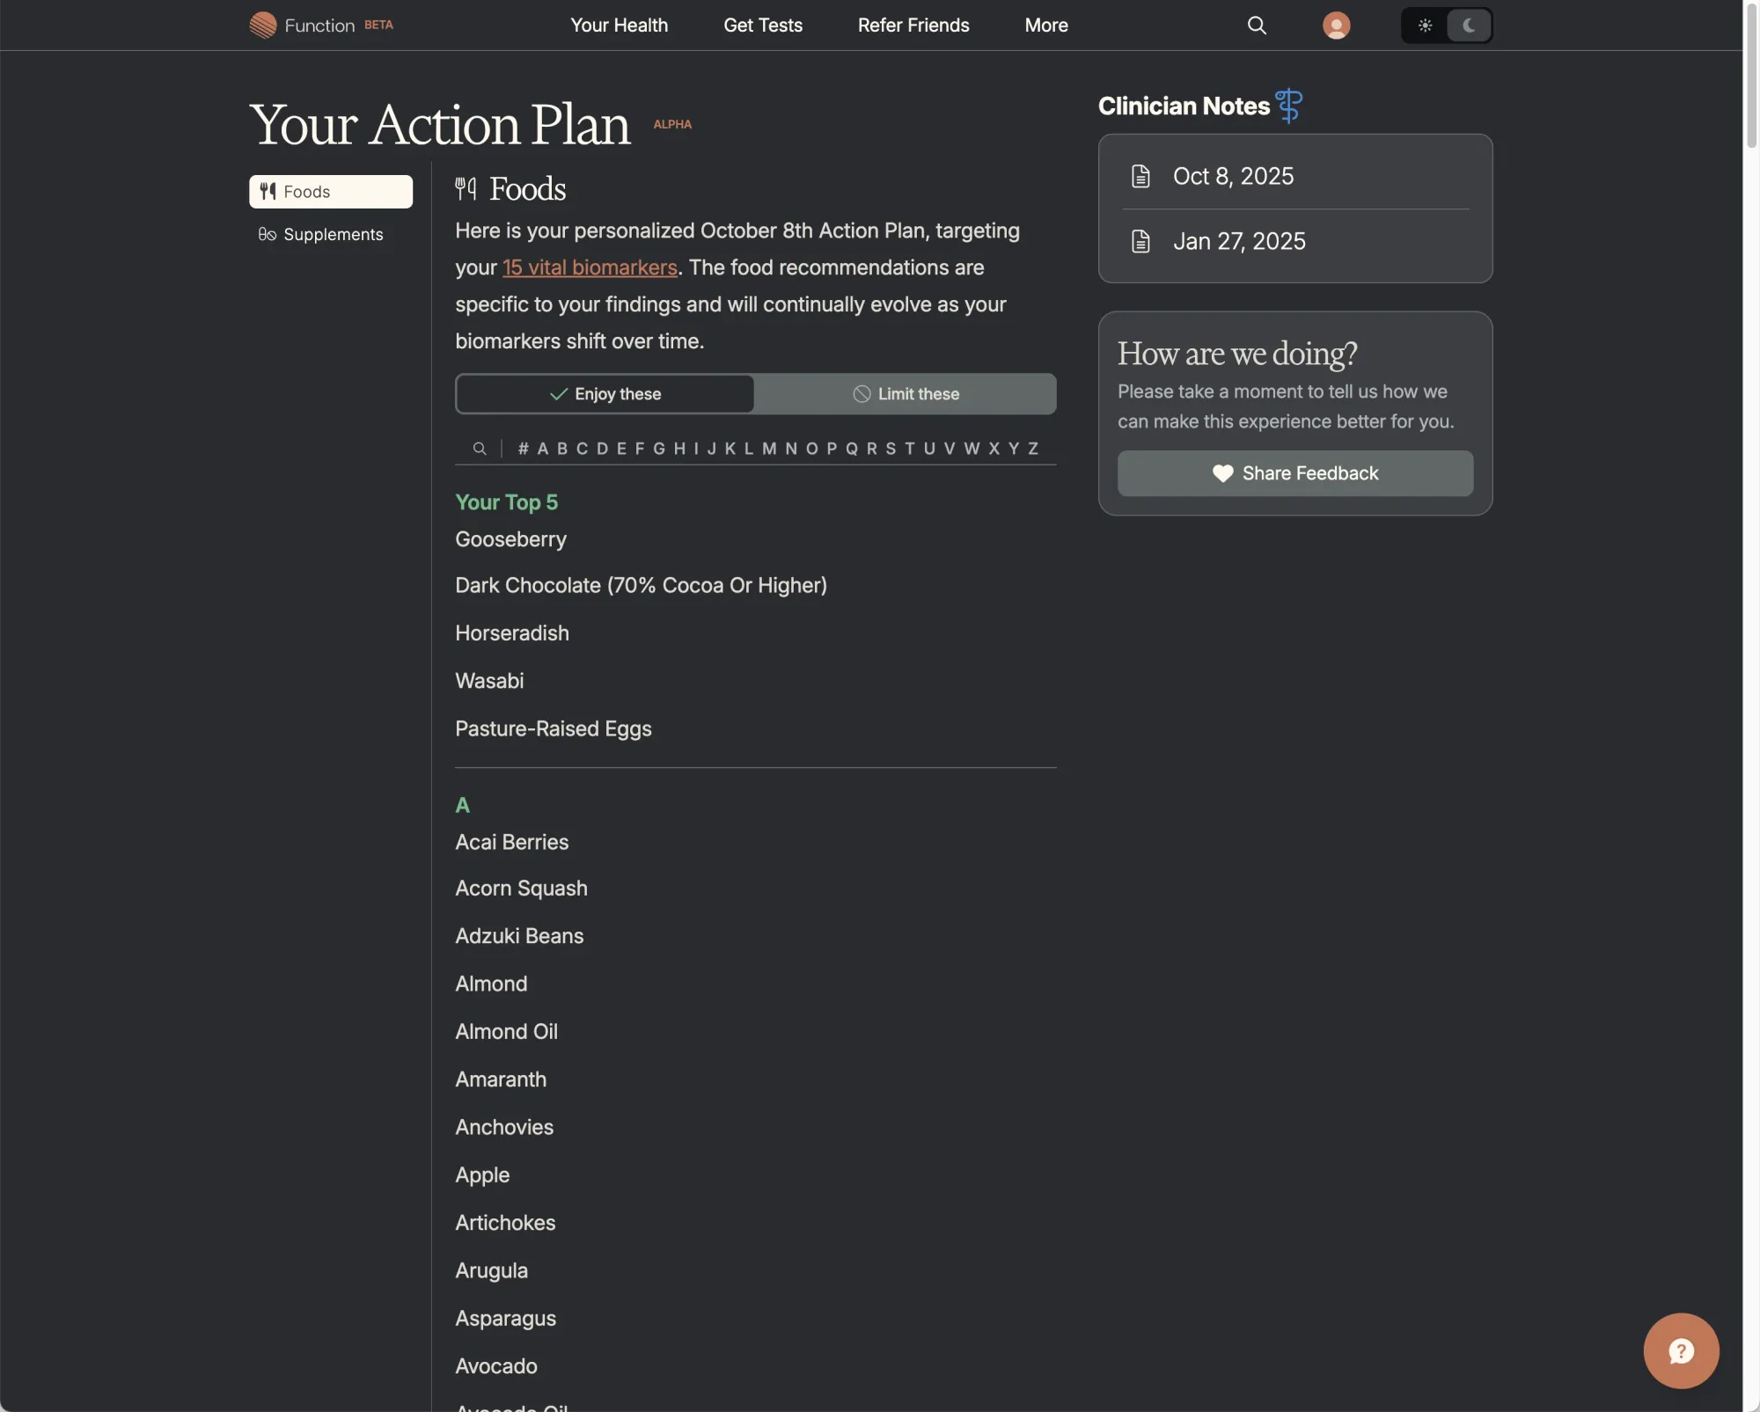
Task: Open the More menu in header
Action: coord(1045,25)
